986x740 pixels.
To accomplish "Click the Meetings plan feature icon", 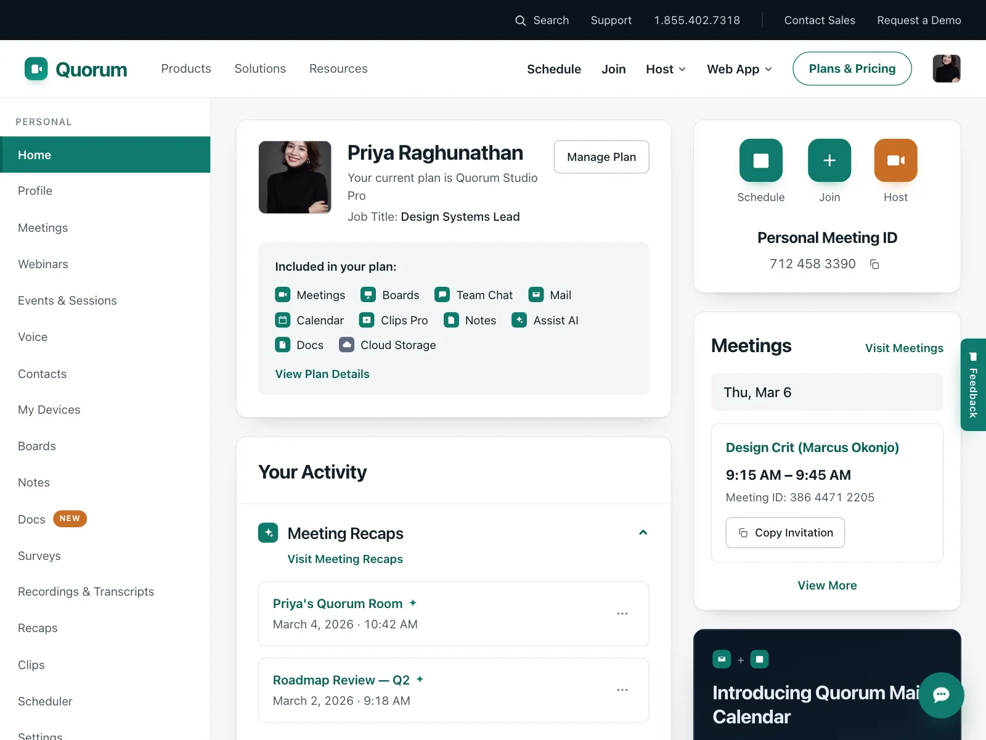I will pos(283,295).
